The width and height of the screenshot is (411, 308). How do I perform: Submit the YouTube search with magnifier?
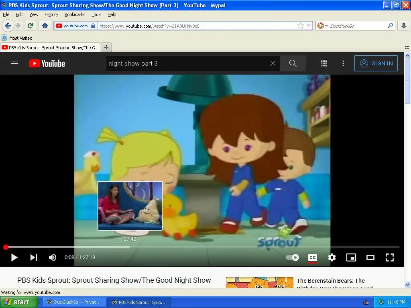click(293, 63)
